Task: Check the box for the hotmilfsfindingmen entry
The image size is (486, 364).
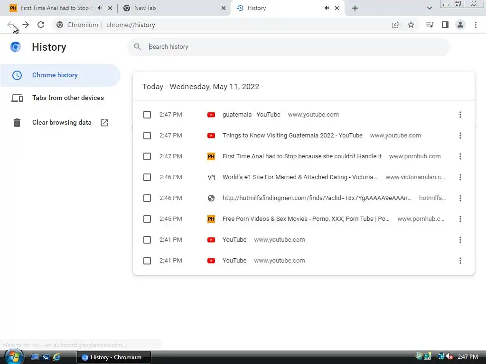Action: (147, 198)
